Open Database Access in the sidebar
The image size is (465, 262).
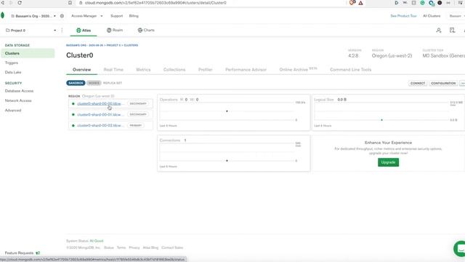(x=20, y=91)
